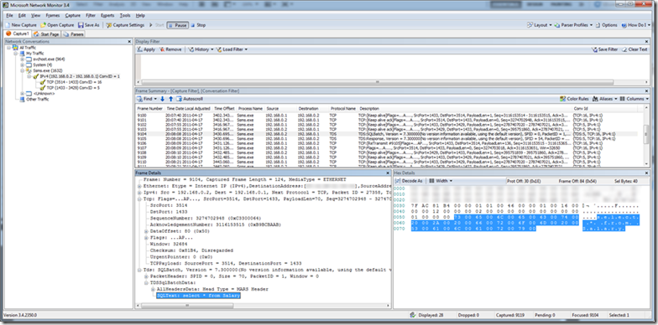The height and width of the screenshot is (325, 658).
Task: Click the How Do I help button
Action: pyautogui.click(x=636, y=25)
